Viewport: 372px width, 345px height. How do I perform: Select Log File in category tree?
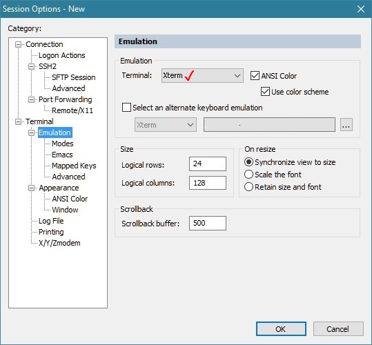point(51,221)
